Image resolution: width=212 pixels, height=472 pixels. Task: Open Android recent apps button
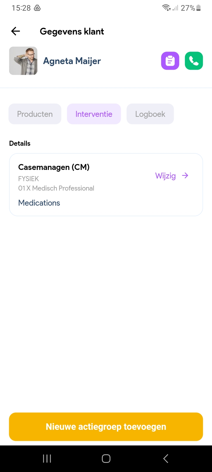[47, 458]
